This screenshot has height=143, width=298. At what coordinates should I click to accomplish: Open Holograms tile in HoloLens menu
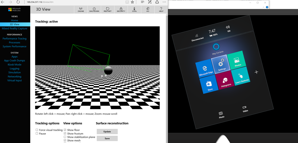click(225, 80)
